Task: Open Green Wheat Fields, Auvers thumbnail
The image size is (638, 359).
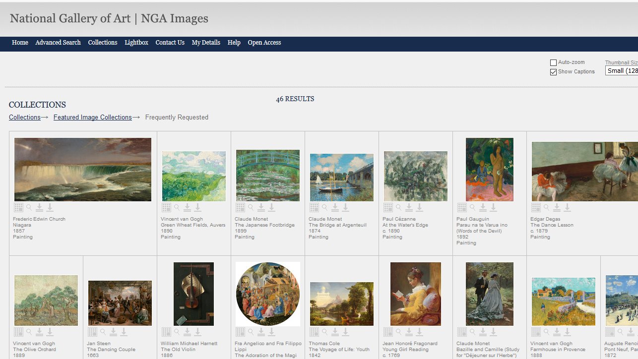Action: click(194, 177)
